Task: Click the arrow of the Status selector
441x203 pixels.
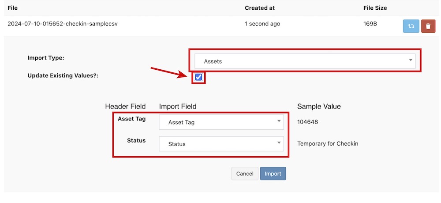Action: (279, 143)
